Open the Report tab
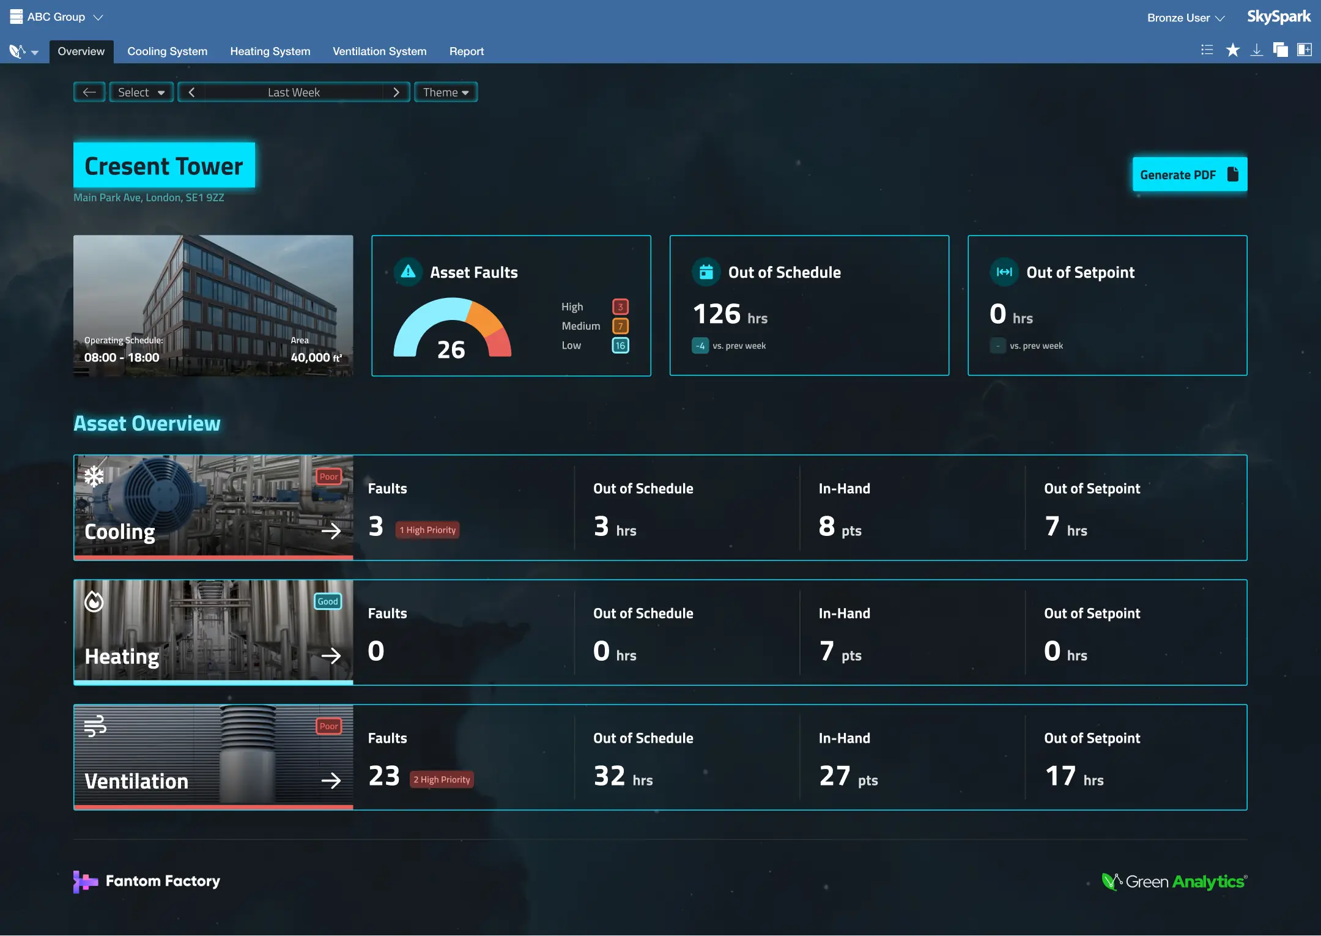Image resolution: width=1321 pixels, height=936 pixels. (x=466, y=51)
